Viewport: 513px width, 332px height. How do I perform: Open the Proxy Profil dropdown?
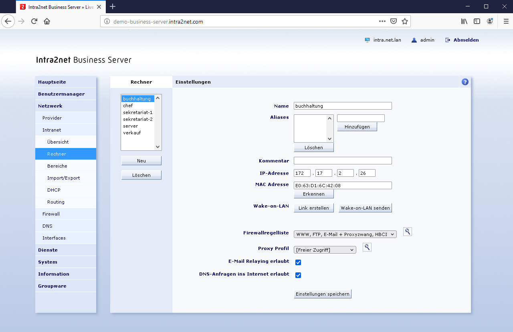click(325, 250)
